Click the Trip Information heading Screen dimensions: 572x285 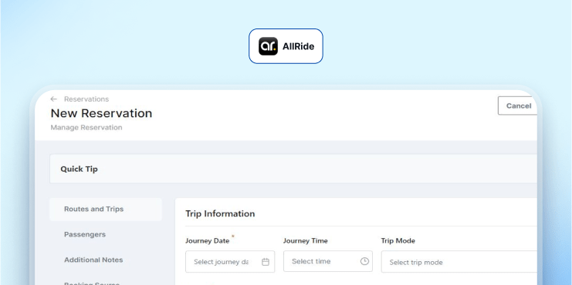[220, 213]
